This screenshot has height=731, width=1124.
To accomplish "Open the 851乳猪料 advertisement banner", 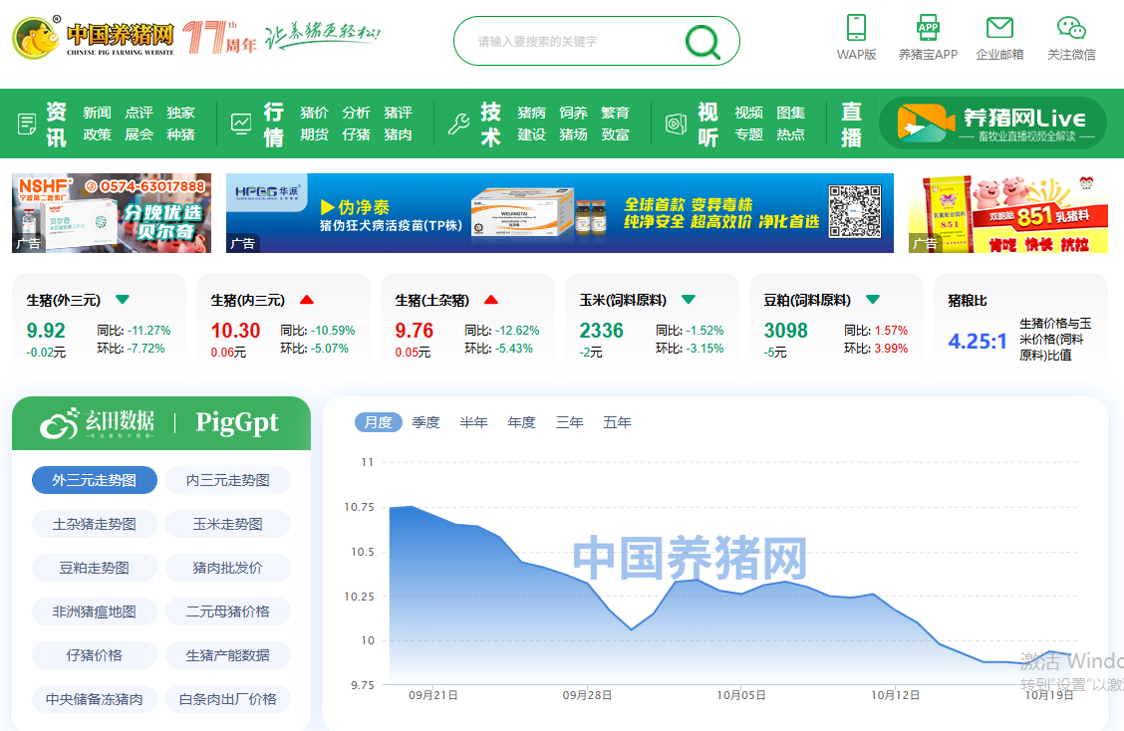I will coord(1007,213).
